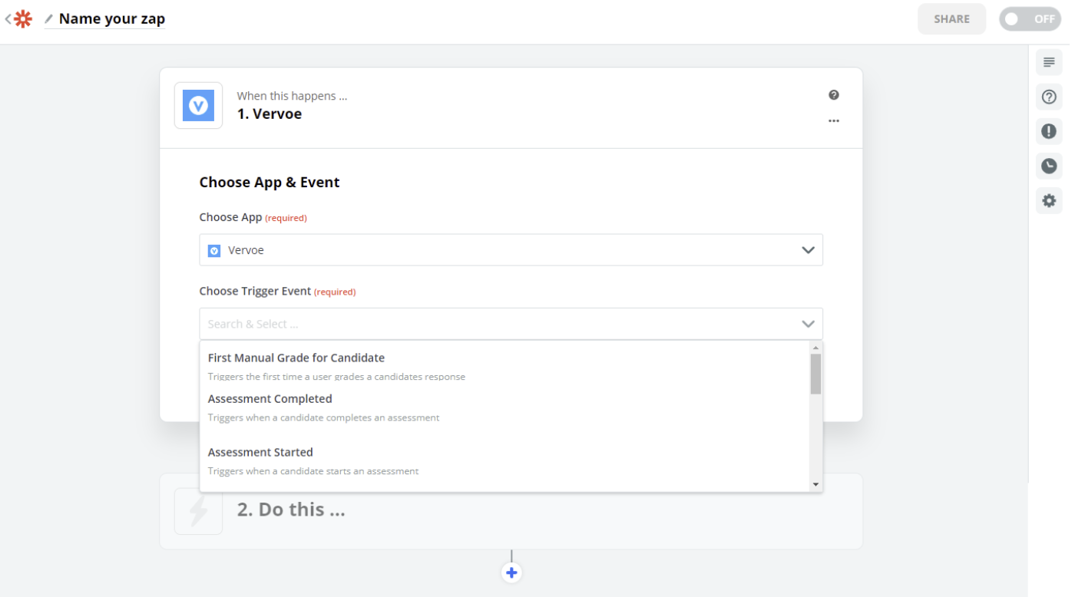The width and height of the screenshot is (1075, 597).
Task: Click the dropdown scroll down arrow
Action: [x=815, y=484]
